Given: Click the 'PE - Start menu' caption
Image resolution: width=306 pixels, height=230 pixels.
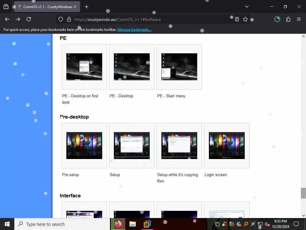Looking at the screenshot, I should point(171,96).
